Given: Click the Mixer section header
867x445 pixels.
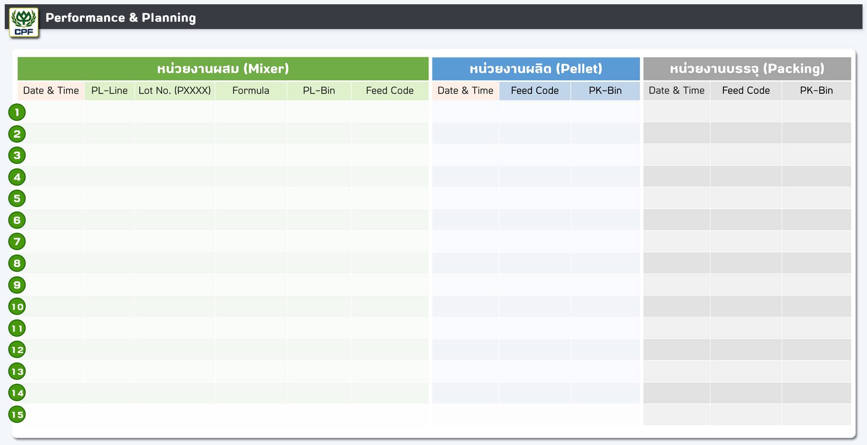Looking at the screenshot, I should point(223,69).
